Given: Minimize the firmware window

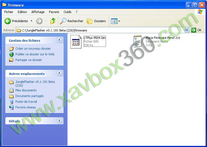Looking at the screenshot, I should (189, 5).
